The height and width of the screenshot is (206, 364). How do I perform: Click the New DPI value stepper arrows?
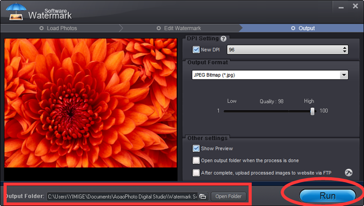(x=344, y=50)
